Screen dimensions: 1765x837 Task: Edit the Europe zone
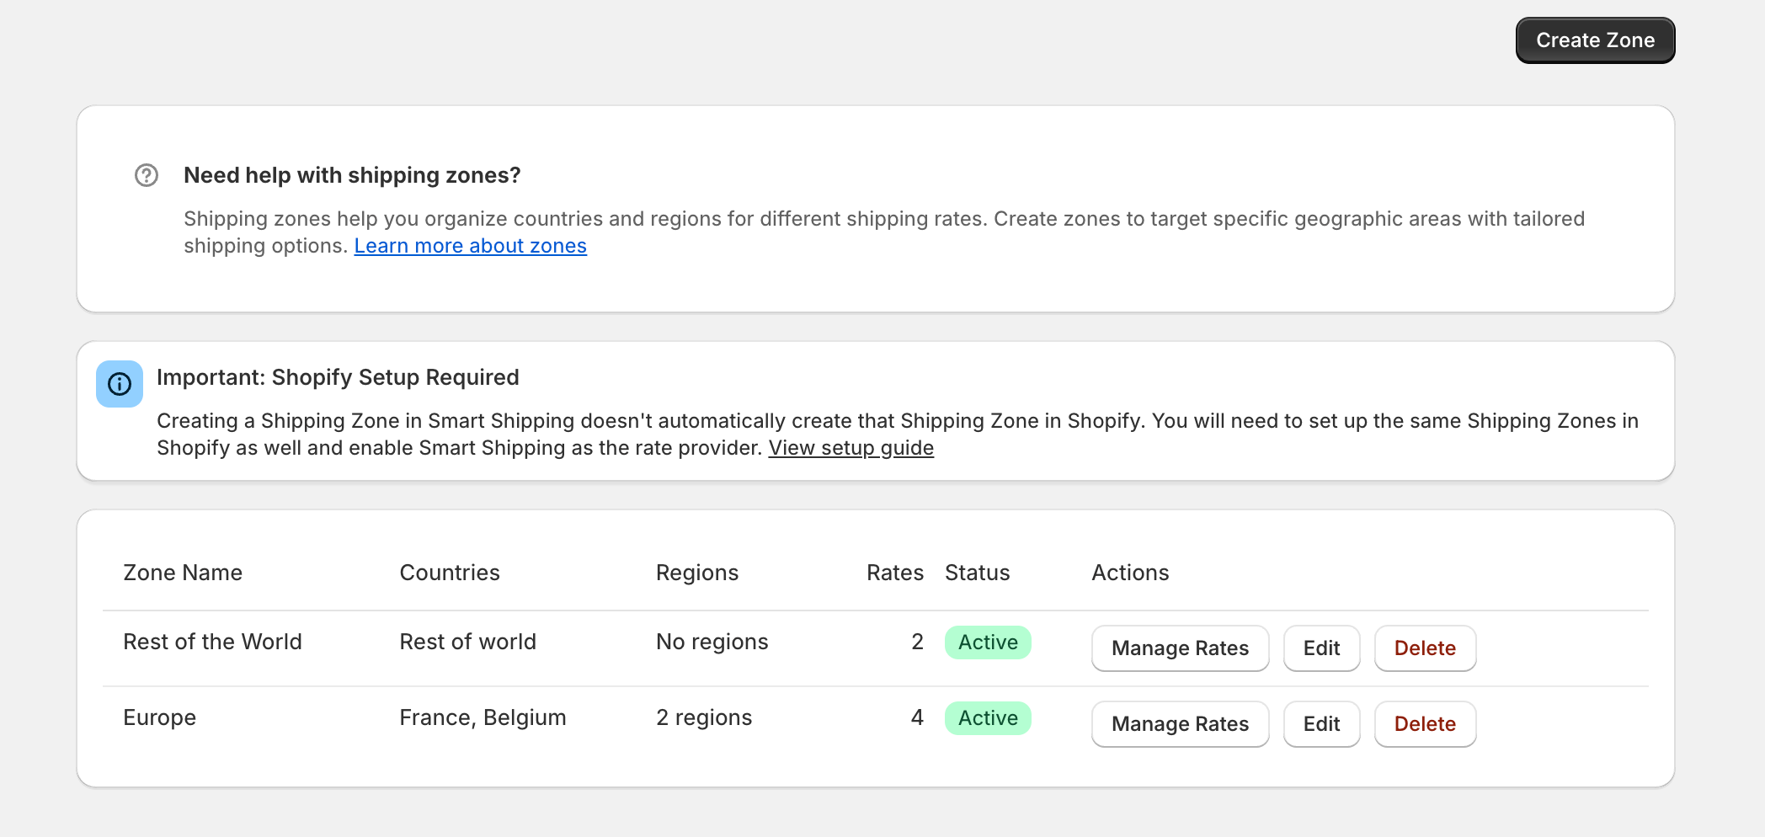coord(1321,724)
